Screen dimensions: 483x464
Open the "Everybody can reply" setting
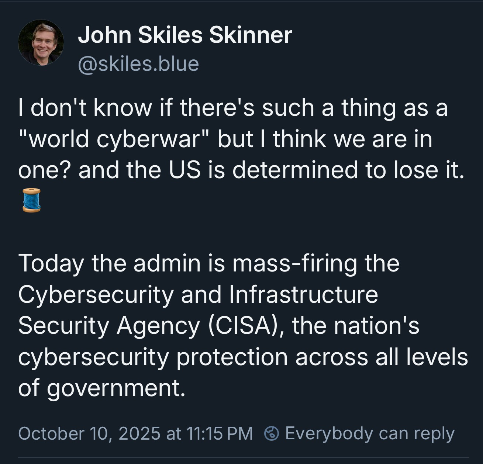369,433
